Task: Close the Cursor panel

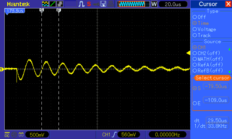Action: 229,4
